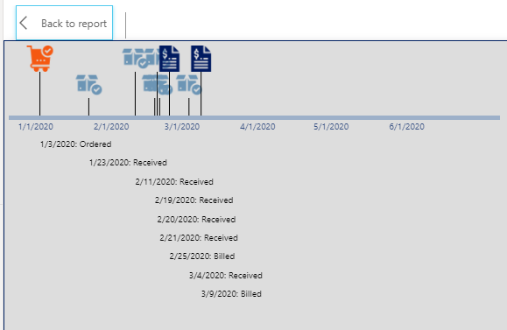Click the 2/25/2020: Billed label
The image size is (507, 330).
[202, 256]
